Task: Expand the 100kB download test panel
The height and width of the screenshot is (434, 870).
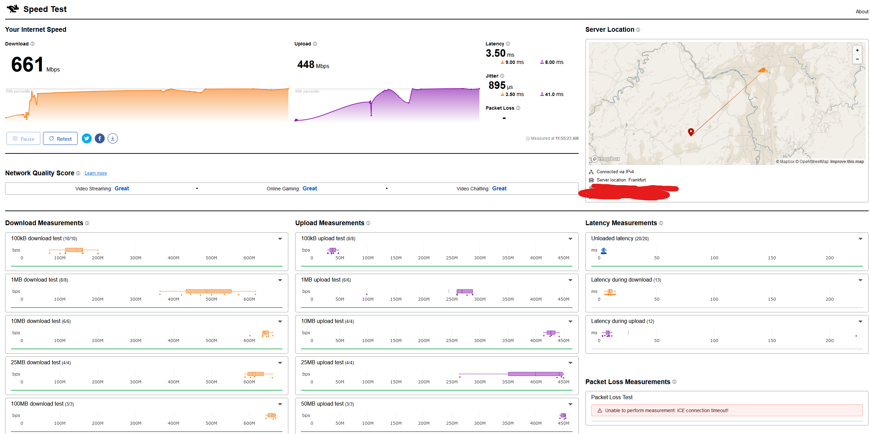Action: pos(280,239)
